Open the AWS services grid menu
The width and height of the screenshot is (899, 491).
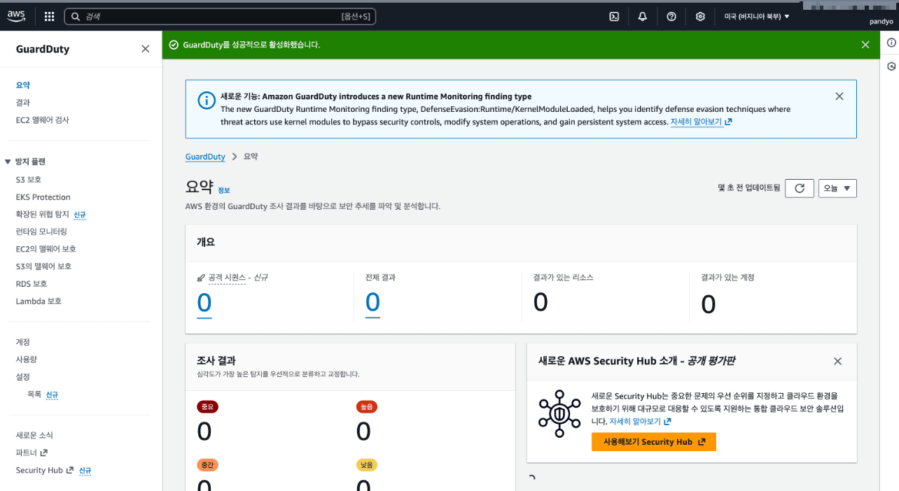pyautogui.click(x=49, y=16)
